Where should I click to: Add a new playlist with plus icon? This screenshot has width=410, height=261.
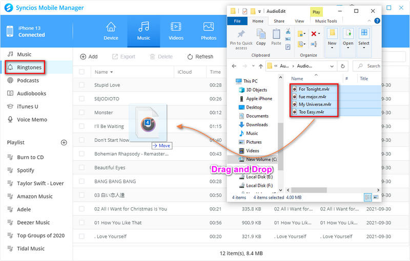64,142
